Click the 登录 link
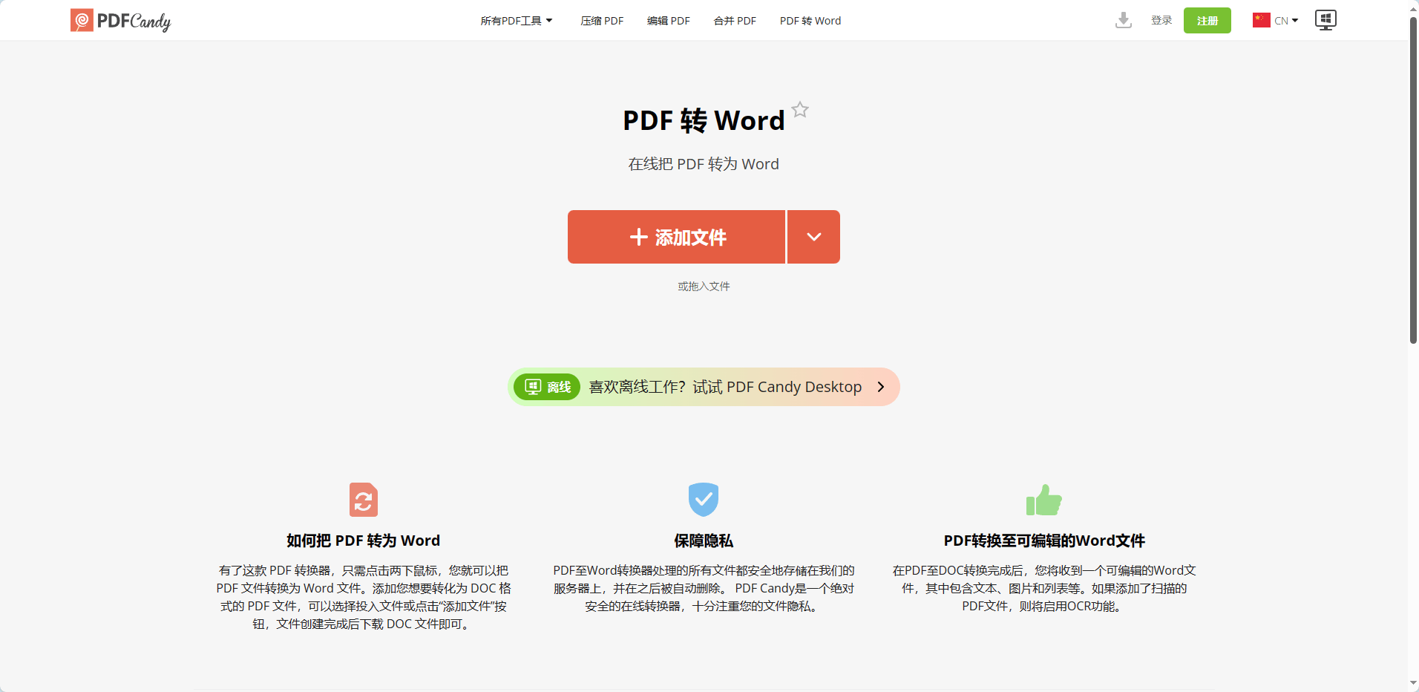The width and height of the screenshot is (1419, 692). [x=1161, y=20]
